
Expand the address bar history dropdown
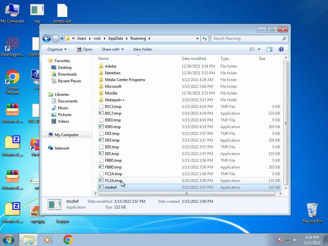click(x=197, y=39)
